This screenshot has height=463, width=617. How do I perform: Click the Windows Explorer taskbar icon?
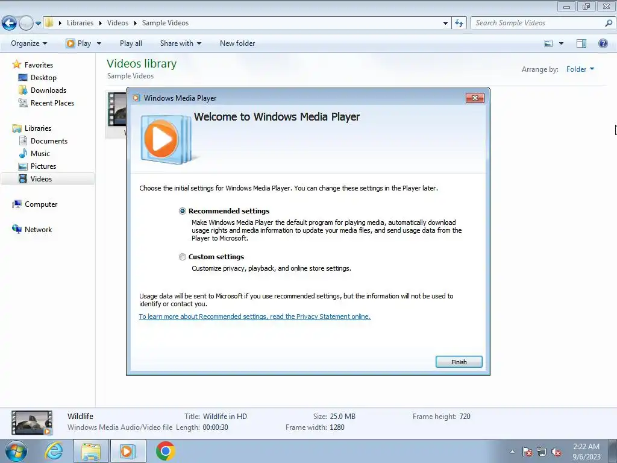pyautogui.click(x=91, y=451)
